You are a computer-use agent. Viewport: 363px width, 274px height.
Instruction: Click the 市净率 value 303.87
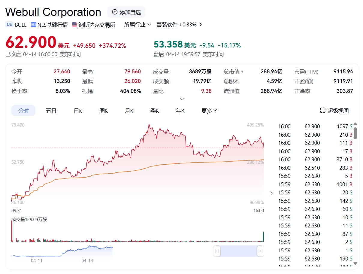pos(345,91)
